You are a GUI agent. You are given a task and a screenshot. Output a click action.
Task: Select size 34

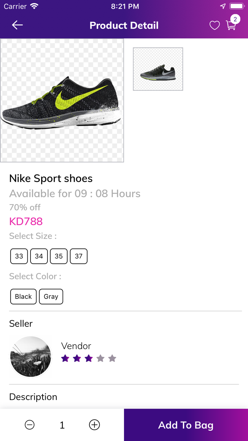pyautogui.click(x=39, y=256)
